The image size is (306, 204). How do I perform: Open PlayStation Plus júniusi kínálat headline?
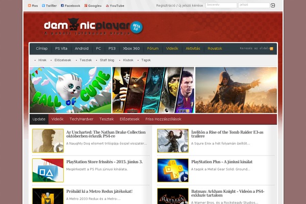222,162
